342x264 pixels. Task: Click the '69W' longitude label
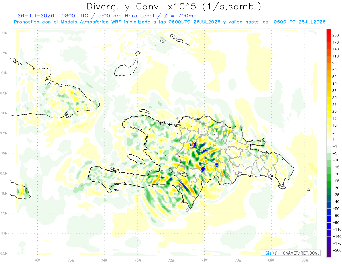pos(271,260)
